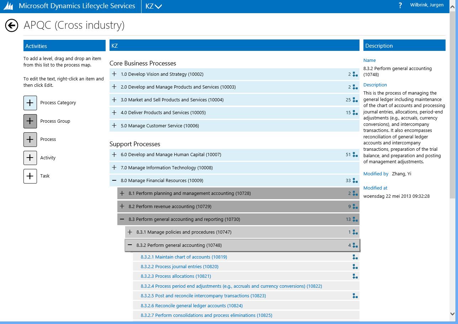Open 8.3.2.2 Process journal entries
The image size is (458, 324).
tap(180, 266)
